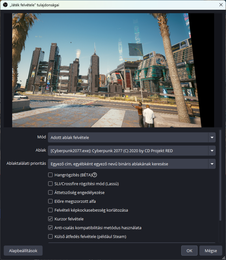Image resolution: width=226 pixels, height=260 pixels.
Task: Enable Hangrögzítés (BÉTA) checkbox
Action: 51,175
